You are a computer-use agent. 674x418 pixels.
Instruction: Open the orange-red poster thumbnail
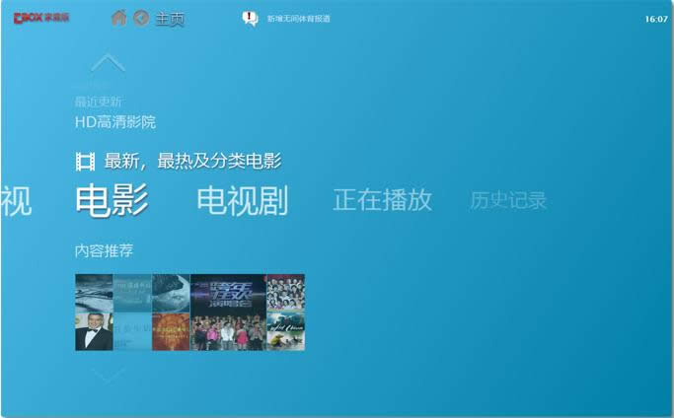point(171,331)
